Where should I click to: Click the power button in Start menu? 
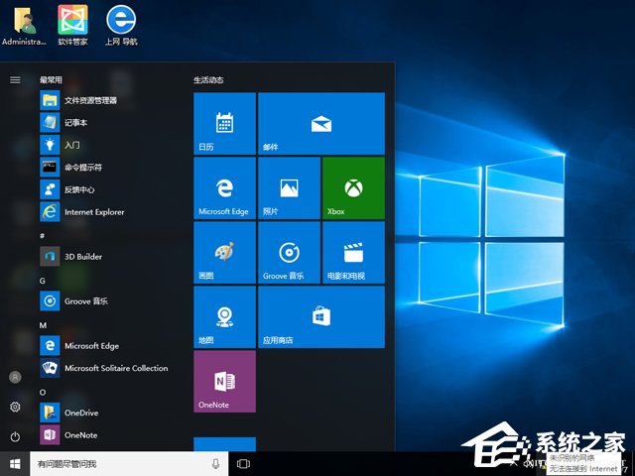coord(15,436)
